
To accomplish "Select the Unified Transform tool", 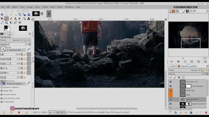I will 24,14.
